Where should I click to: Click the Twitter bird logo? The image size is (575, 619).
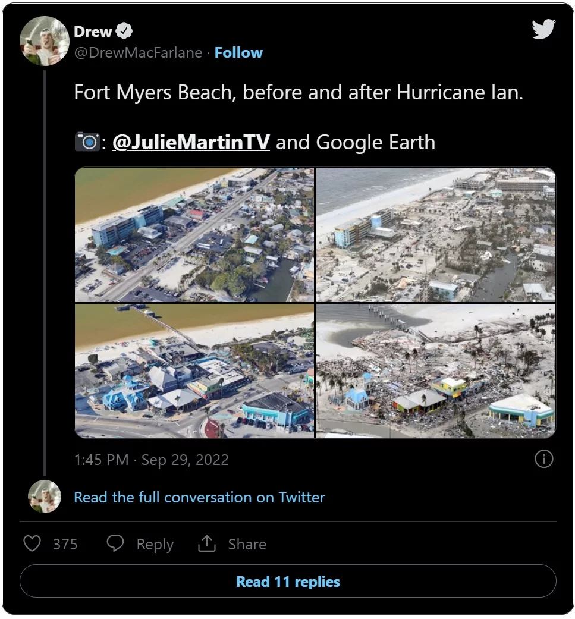click(543, 28)
